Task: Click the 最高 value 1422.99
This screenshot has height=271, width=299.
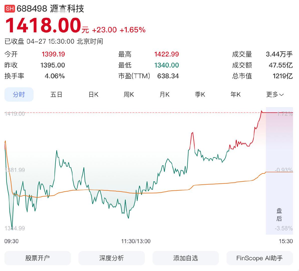Action: click(167, 54)
